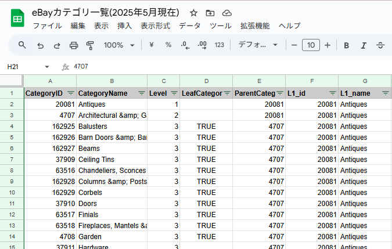392x249 pixels.
Task: Select column B header
Action: click(x=112, y=81)
